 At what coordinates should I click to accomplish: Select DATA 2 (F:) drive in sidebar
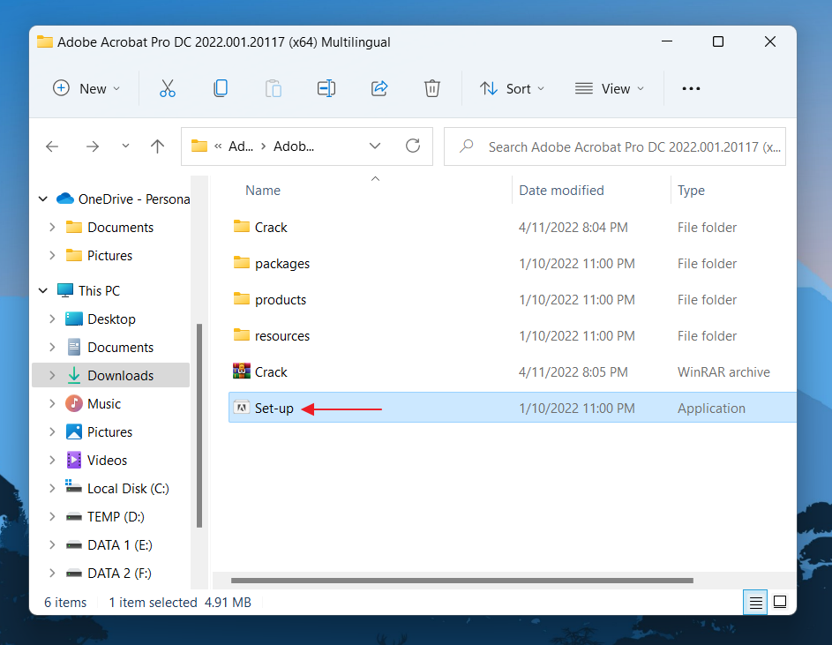click(x=111, y=573)
